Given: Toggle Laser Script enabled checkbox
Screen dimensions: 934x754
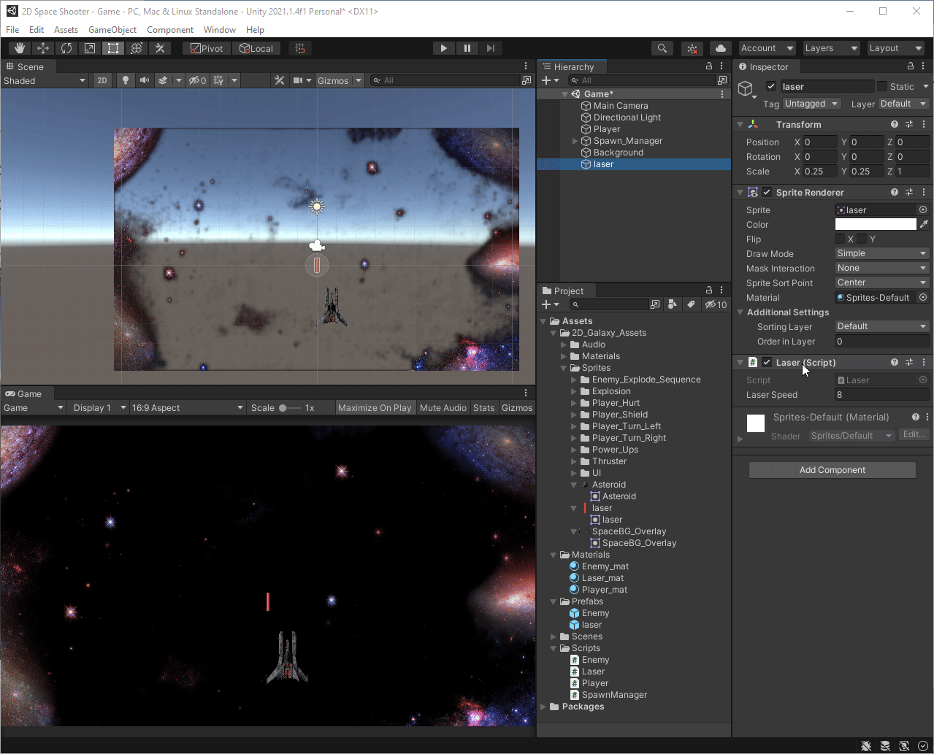Looking at the screenshot, I should (767, 362).
